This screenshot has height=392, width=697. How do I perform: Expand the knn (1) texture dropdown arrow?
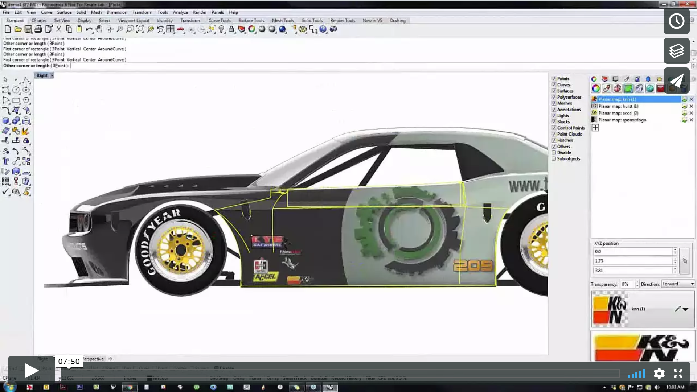685,309
